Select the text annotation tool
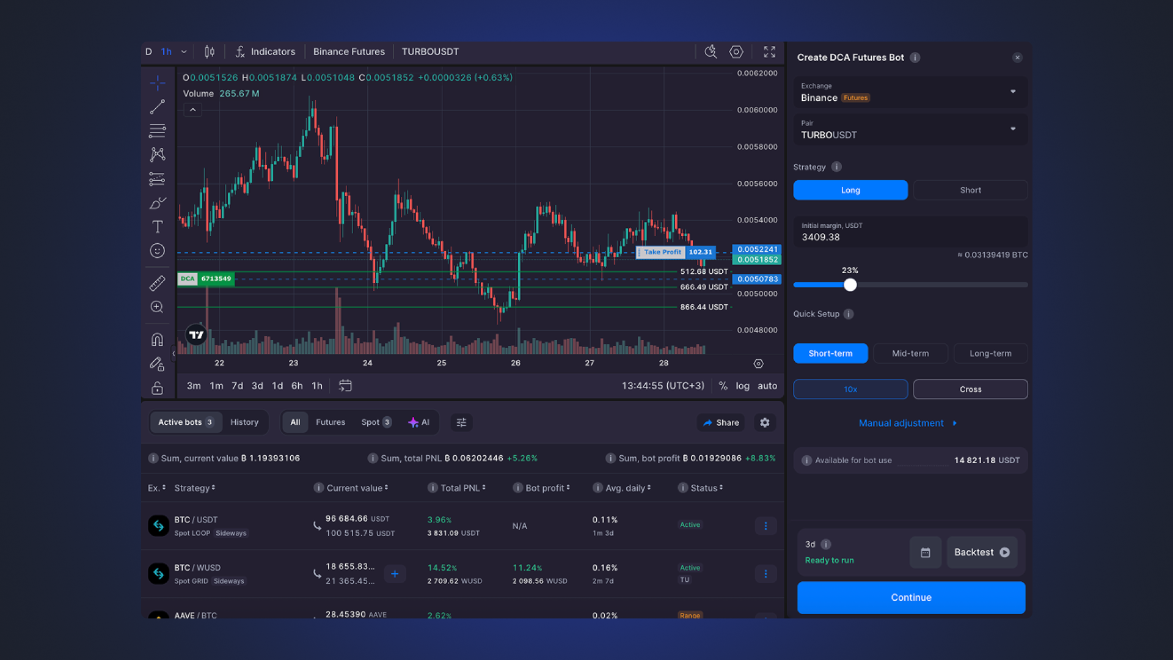 coord(157,226)
